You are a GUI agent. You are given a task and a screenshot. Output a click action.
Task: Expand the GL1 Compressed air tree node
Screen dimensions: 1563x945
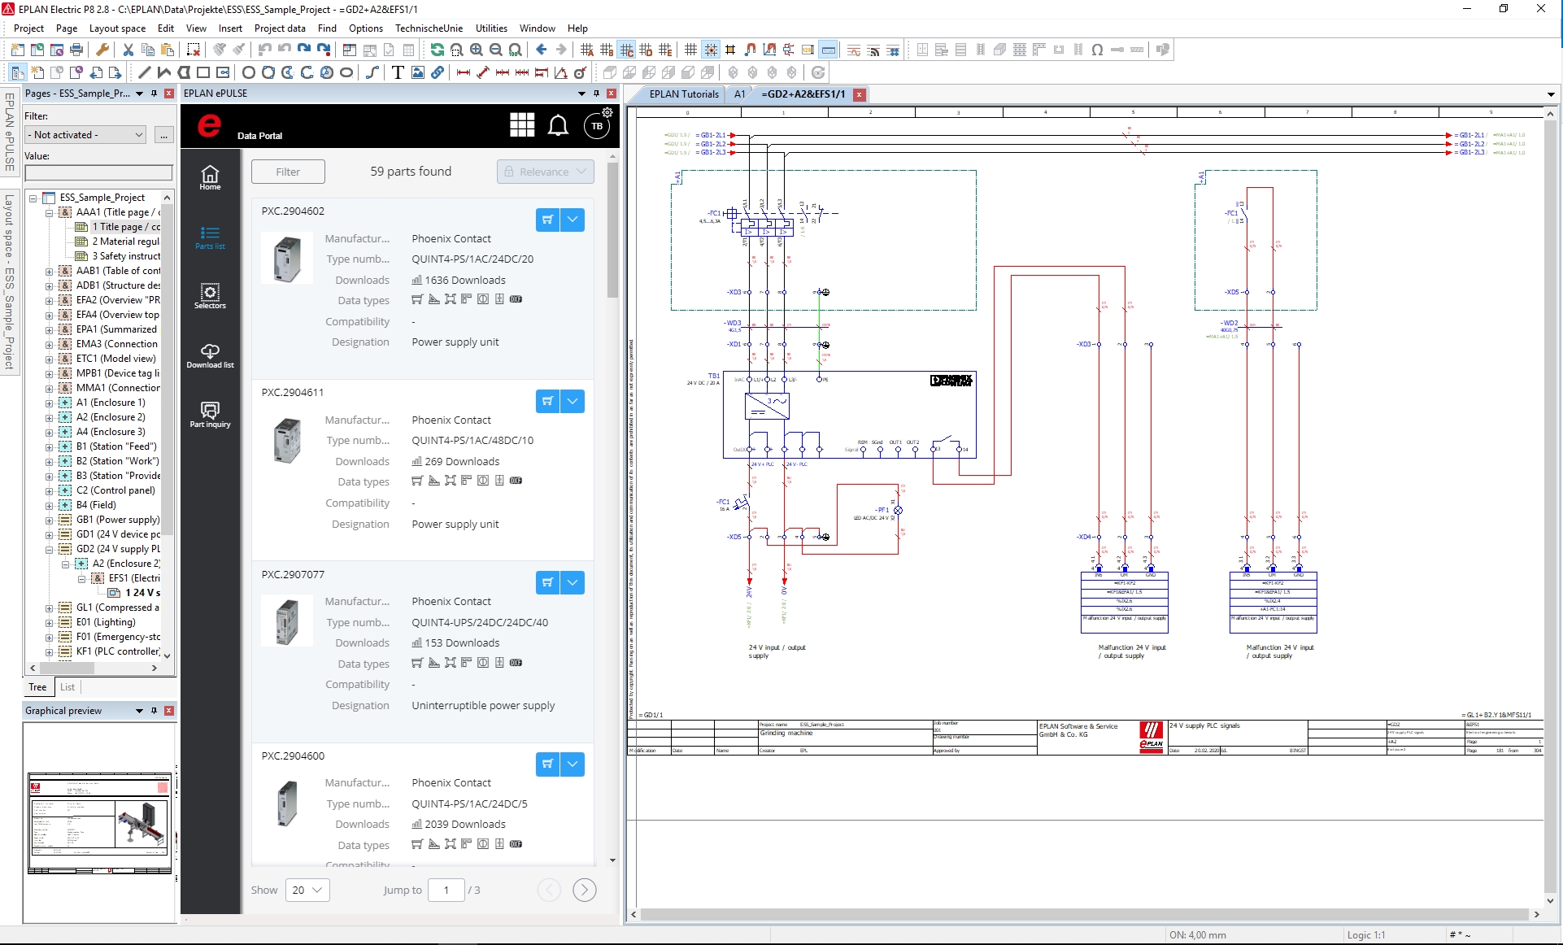50,607
